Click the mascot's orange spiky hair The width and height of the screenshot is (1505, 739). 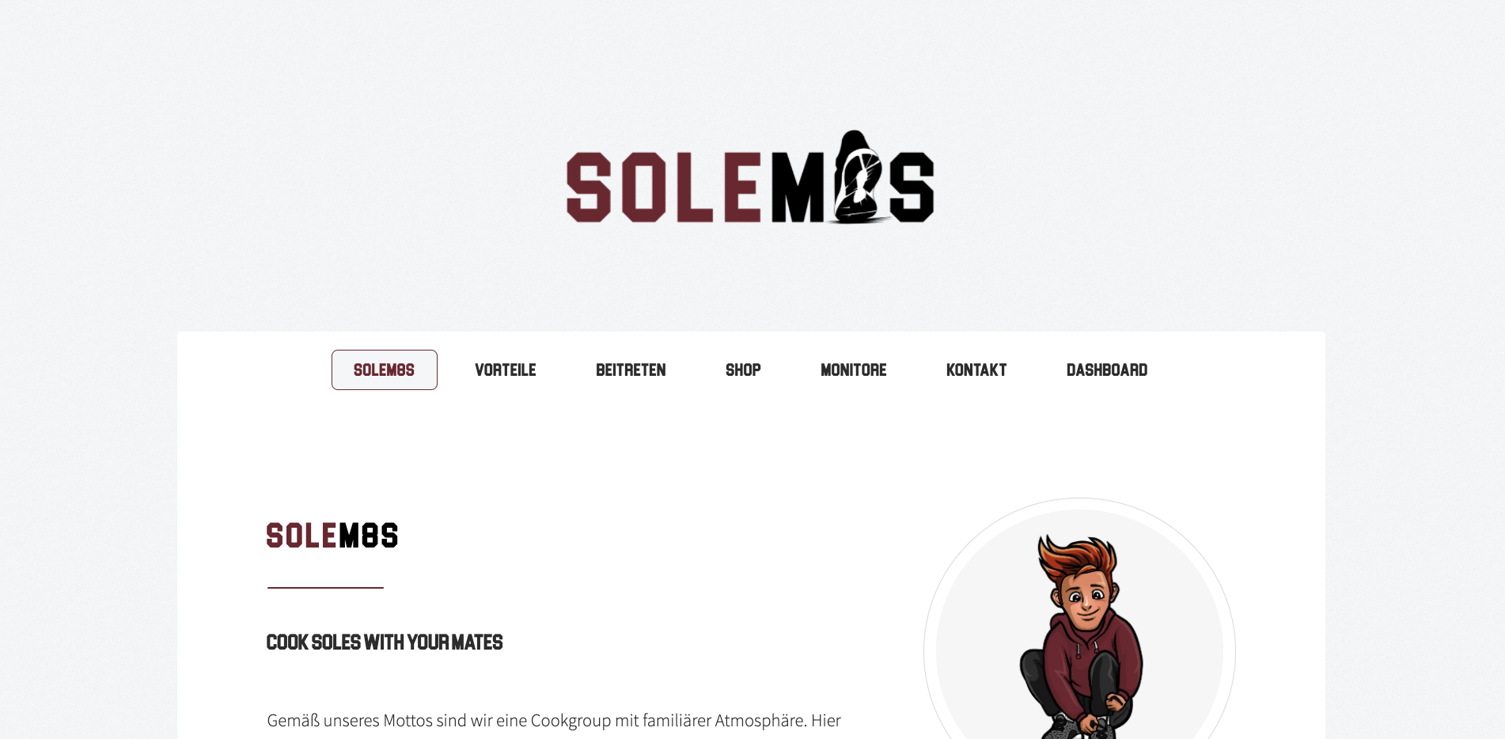pos(1078,558)
